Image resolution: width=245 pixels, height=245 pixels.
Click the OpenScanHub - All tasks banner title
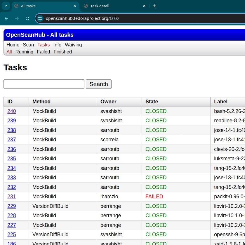click(x=40, y=35)
